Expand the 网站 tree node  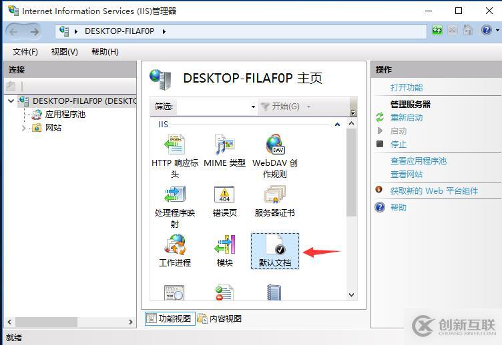[x=23, y=128]
